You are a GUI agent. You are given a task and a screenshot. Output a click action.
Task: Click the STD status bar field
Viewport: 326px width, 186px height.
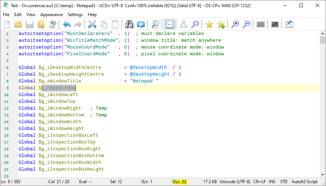(x=284, y=182)
